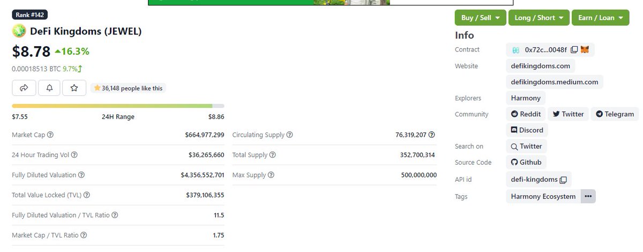Screen dimensions: 643x252
Task: Open the Earn / Loan dropdown
Action: (600, 18)
